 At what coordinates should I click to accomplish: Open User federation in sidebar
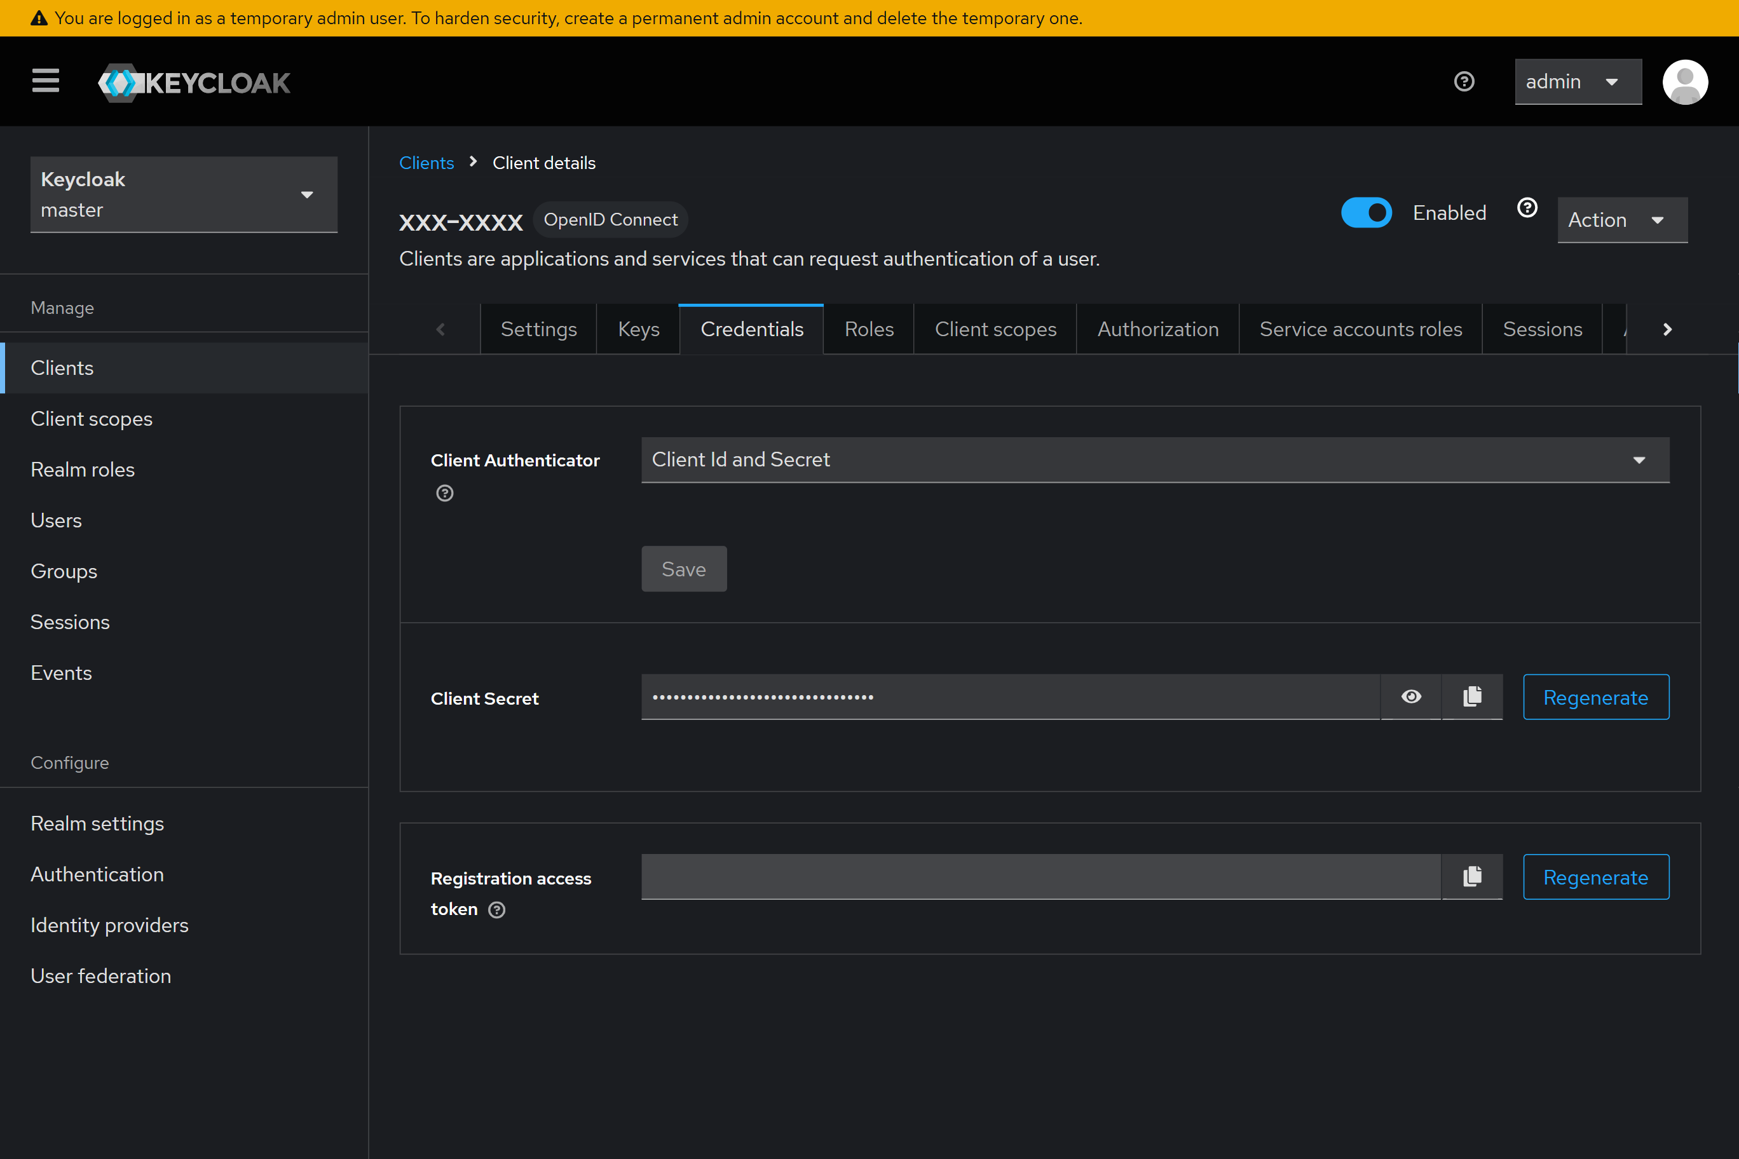[184, 976]
